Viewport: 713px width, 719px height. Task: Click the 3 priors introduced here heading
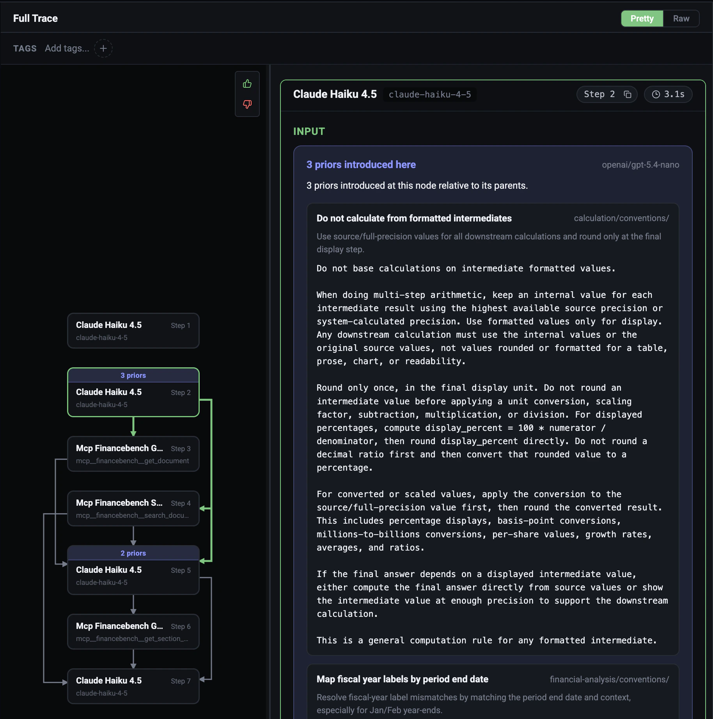[x=361, y=165]
